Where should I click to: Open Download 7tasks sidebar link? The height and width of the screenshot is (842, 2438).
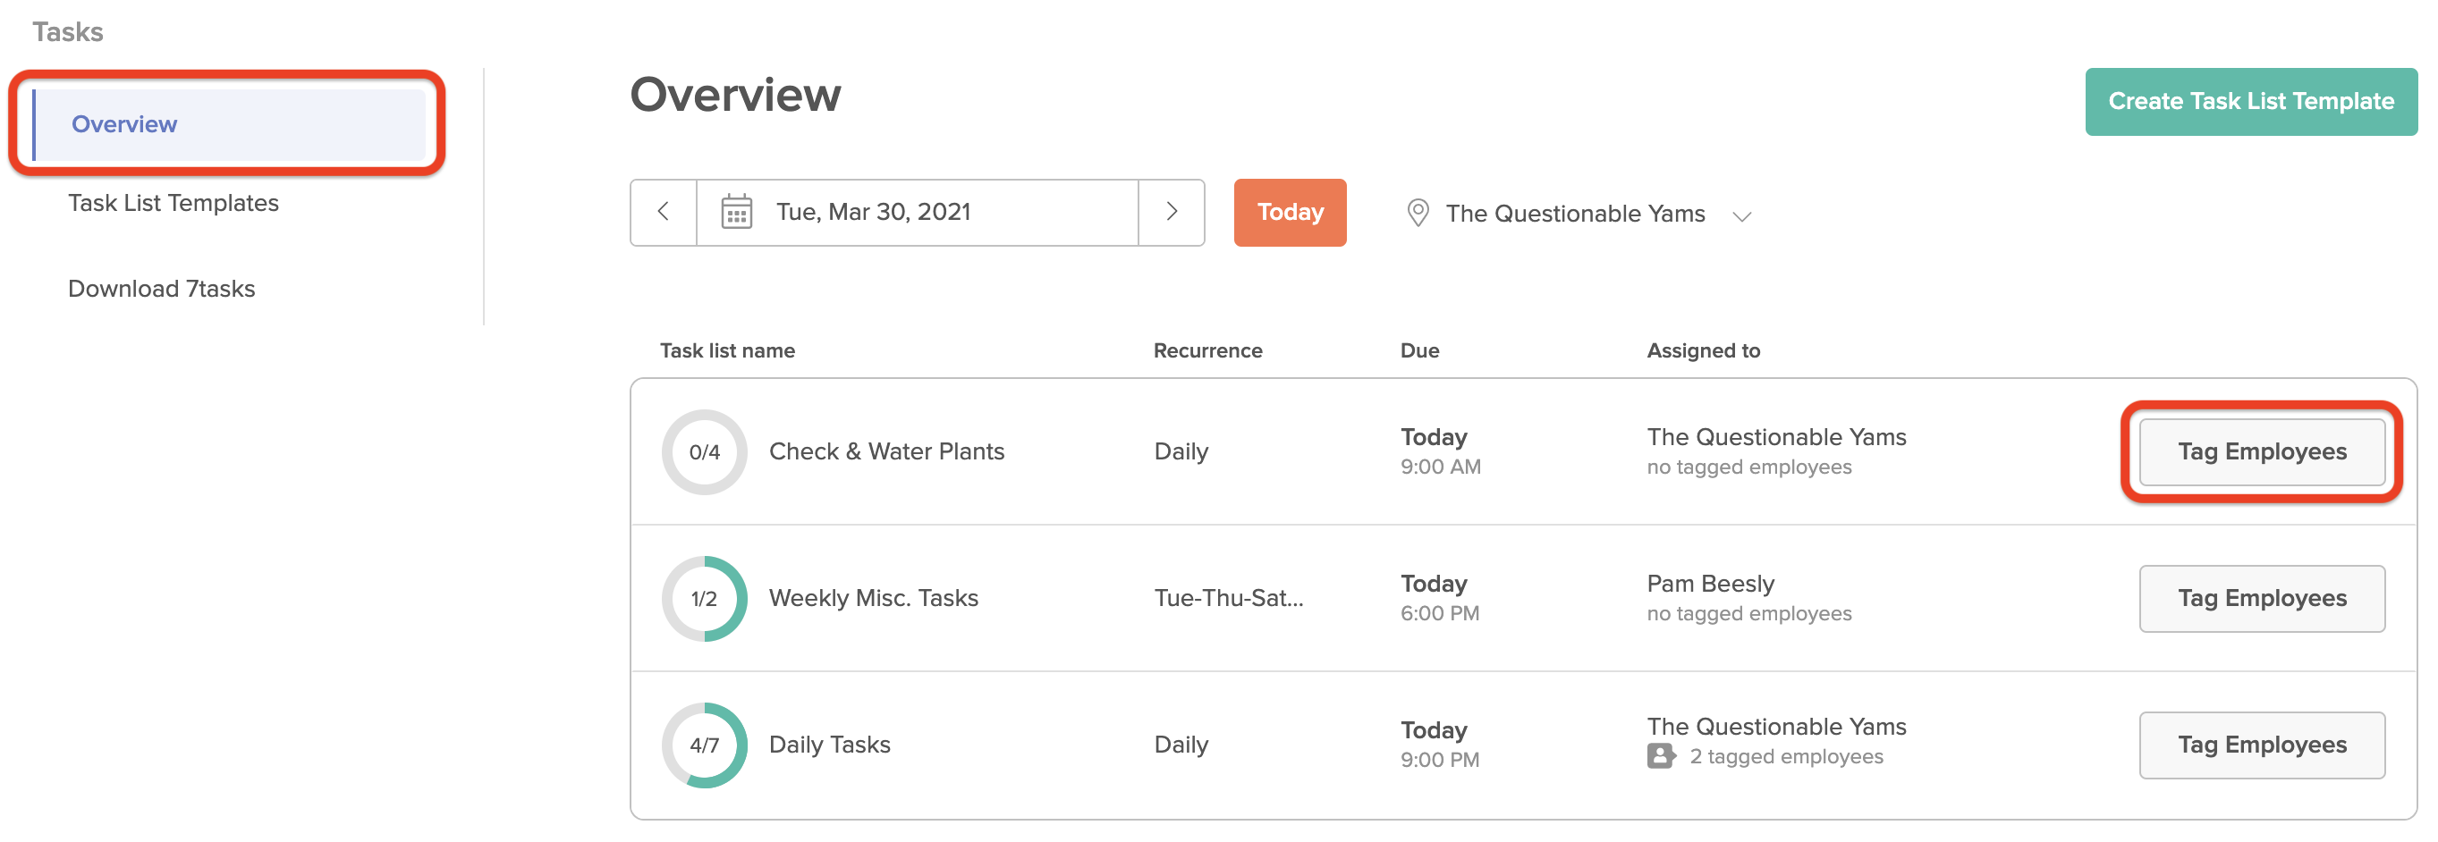[162, 289]
